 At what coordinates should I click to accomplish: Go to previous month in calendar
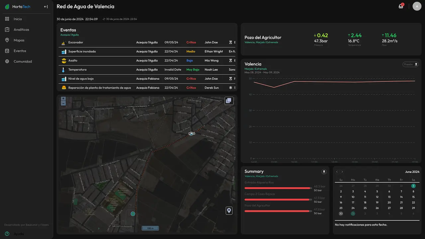pyautogui.click(x=337, y=172)
